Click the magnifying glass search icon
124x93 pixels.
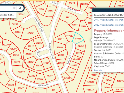click(x=20, y=8)
